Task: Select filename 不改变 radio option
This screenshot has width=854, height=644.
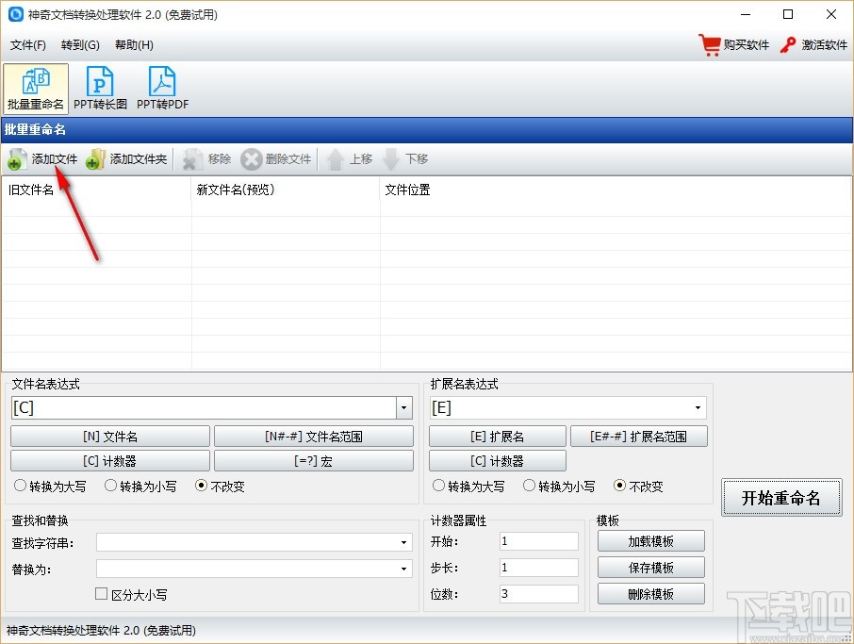Action: pos(201,485)
